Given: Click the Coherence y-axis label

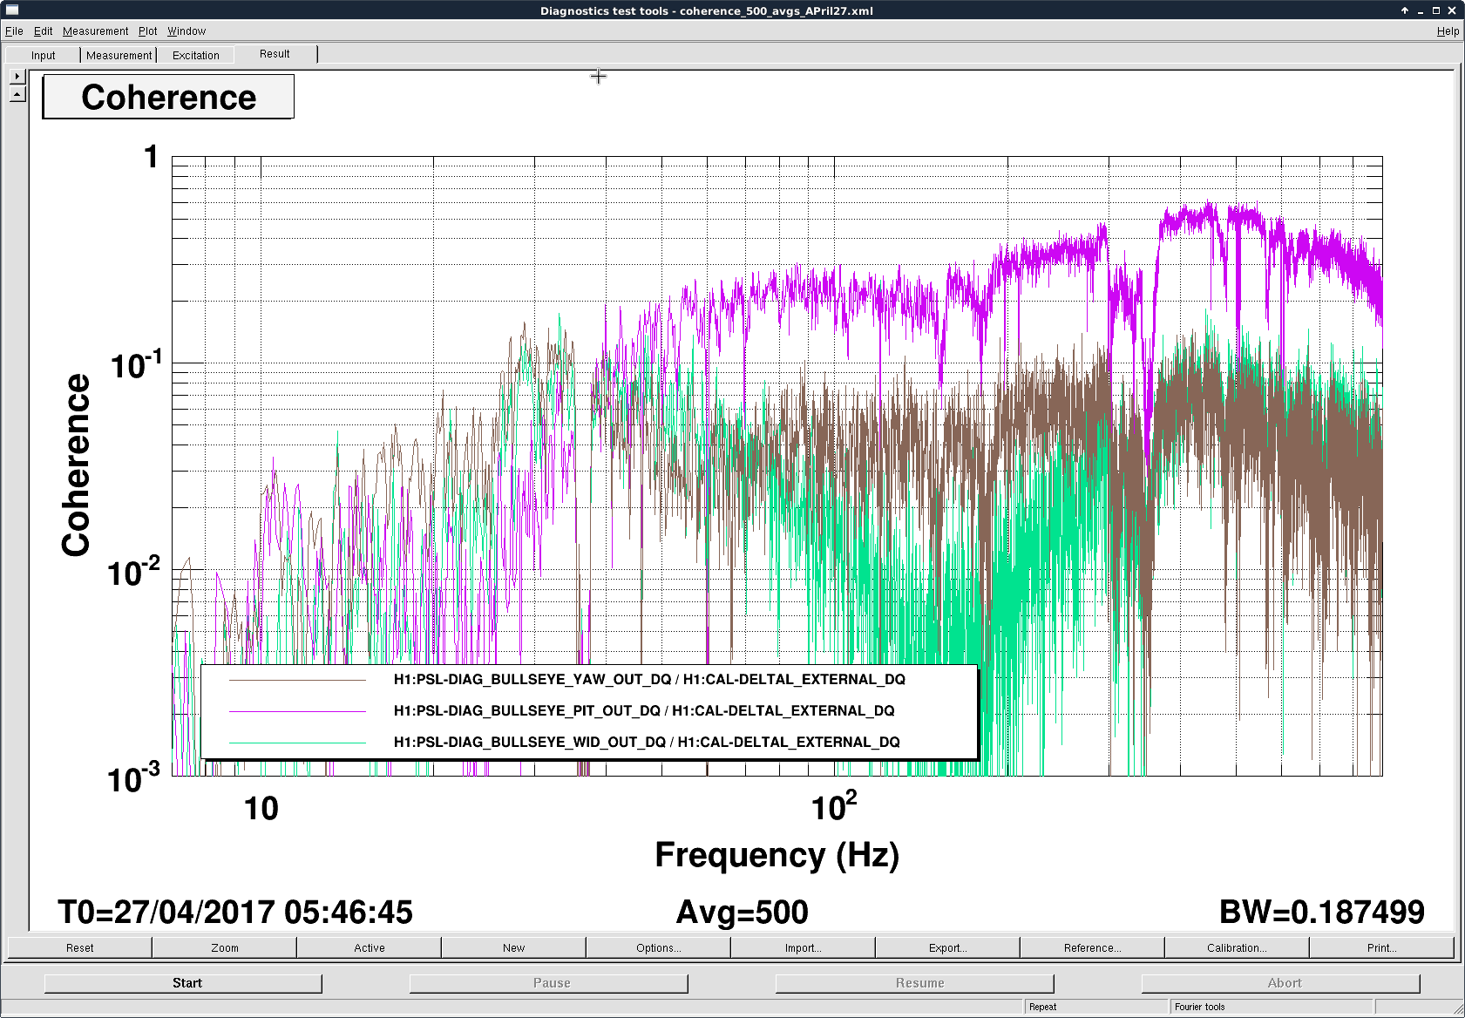Looking at the screenshot, I should (x=76, y=465).
